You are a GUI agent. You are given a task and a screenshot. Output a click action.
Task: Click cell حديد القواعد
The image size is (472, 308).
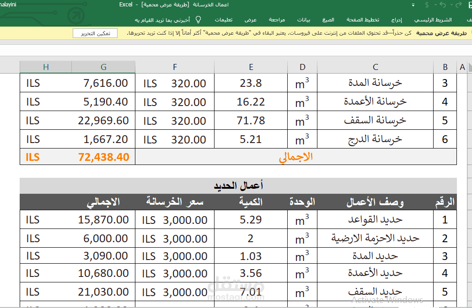pyautogui.click(x=375, y=219)
